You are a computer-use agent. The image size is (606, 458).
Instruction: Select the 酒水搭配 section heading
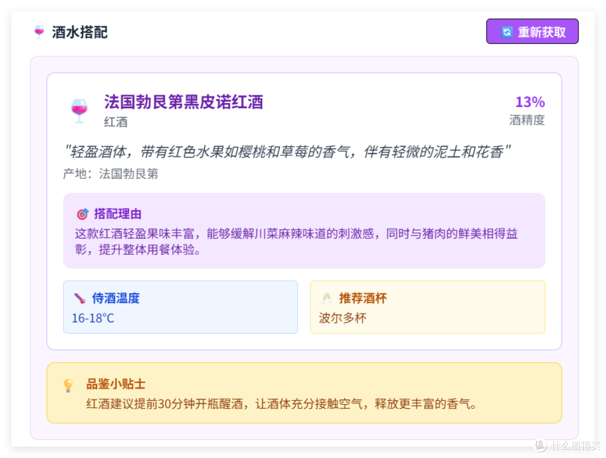tap(80, 32)
